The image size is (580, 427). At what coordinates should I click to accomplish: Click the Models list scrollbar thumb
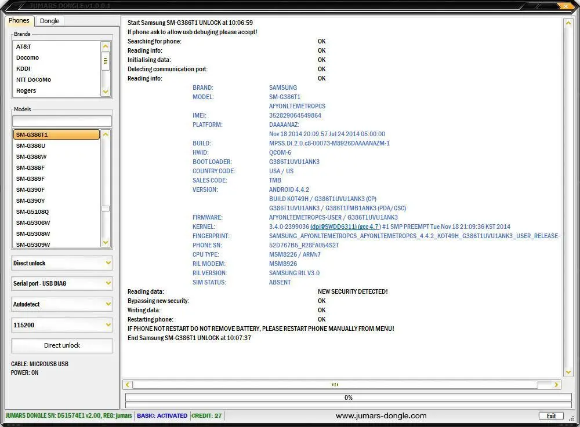pyautogui.click(x=106, y=209)
